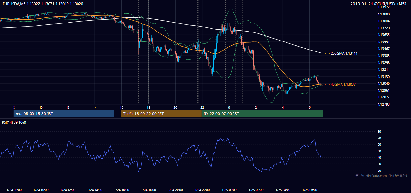411x193 pixels.
Task: Click the NY 22:00-07:00 JST session bar
Action: pyautogui.click(x=262, y=114)
